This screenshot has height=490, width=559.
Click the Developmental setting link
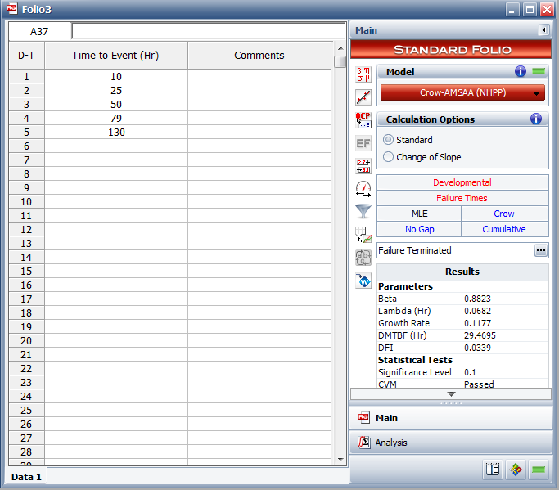pyautogui.click(x=462, y=182)
